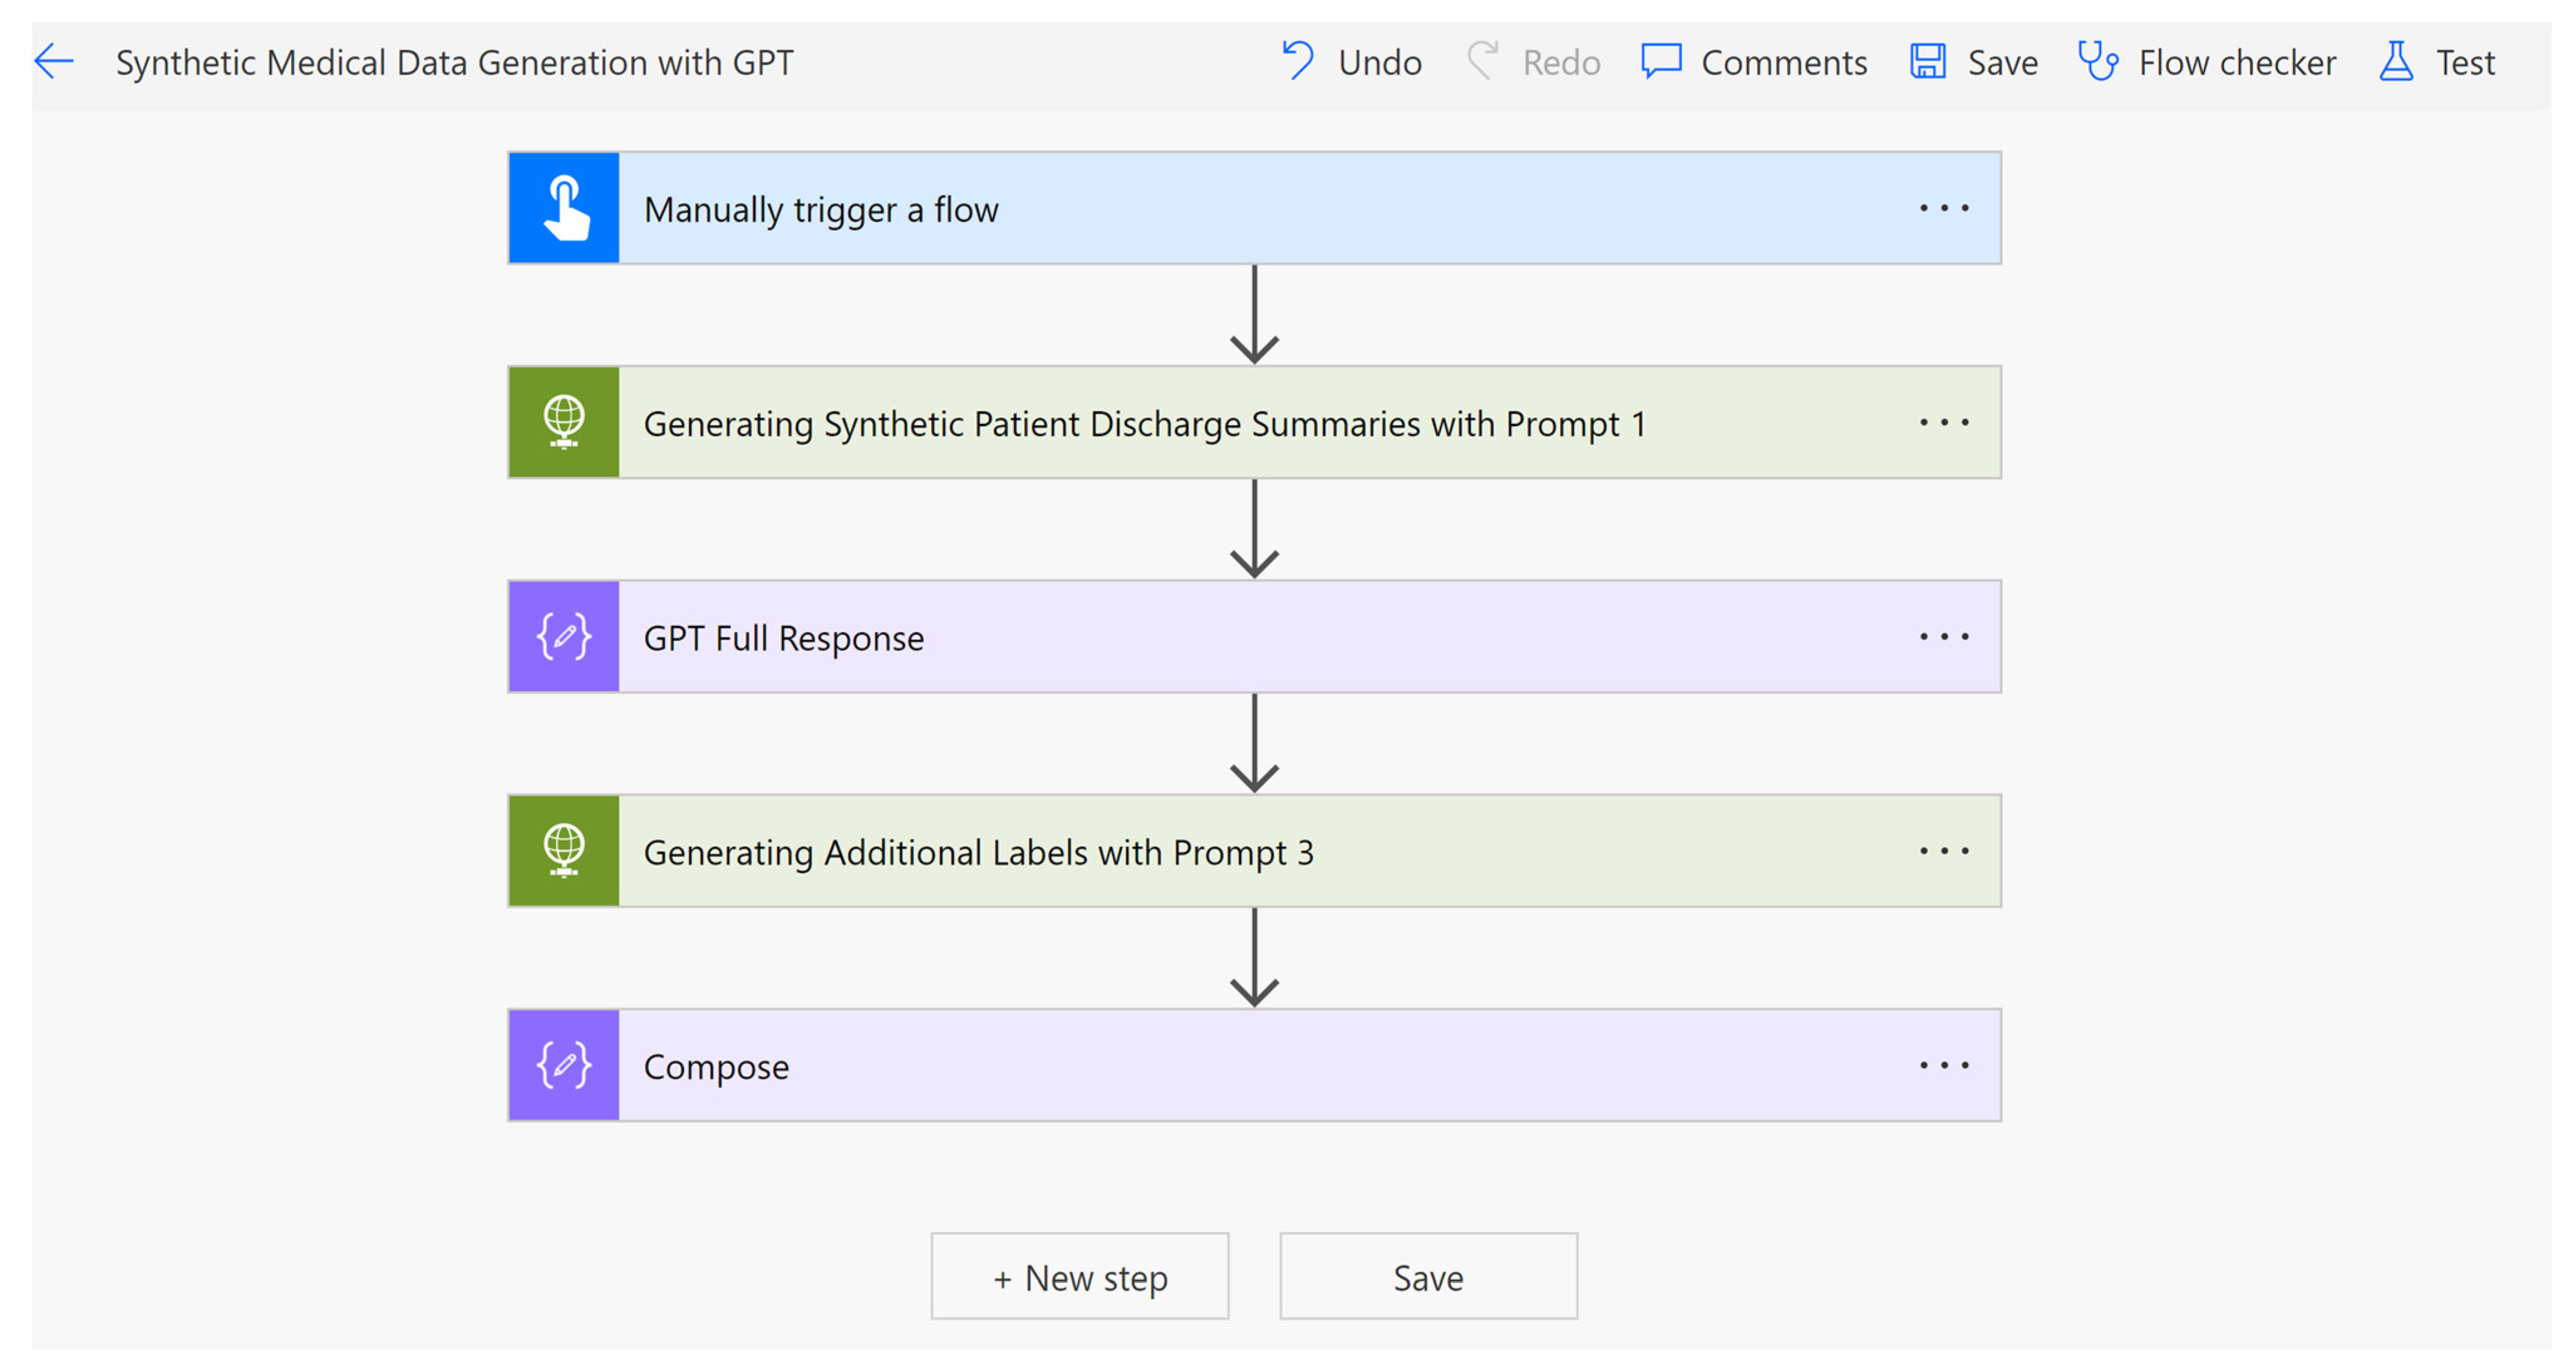
Task: Expand the Generating Additional Labels with Prompt 3 card
Action: 978,852
